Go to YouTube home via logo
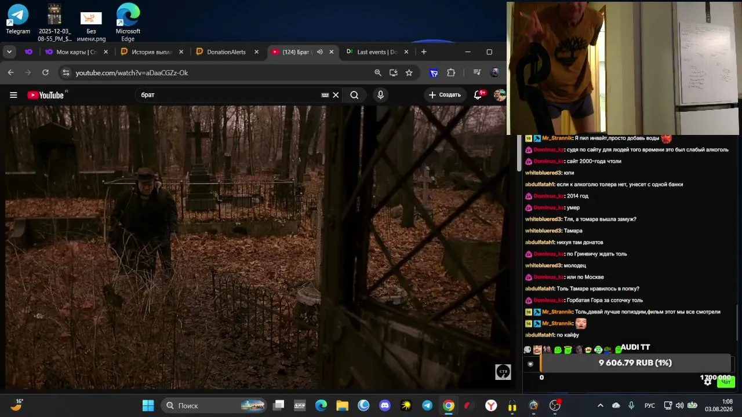This screenshot has width=742, height=417. (x=45, y=95)
